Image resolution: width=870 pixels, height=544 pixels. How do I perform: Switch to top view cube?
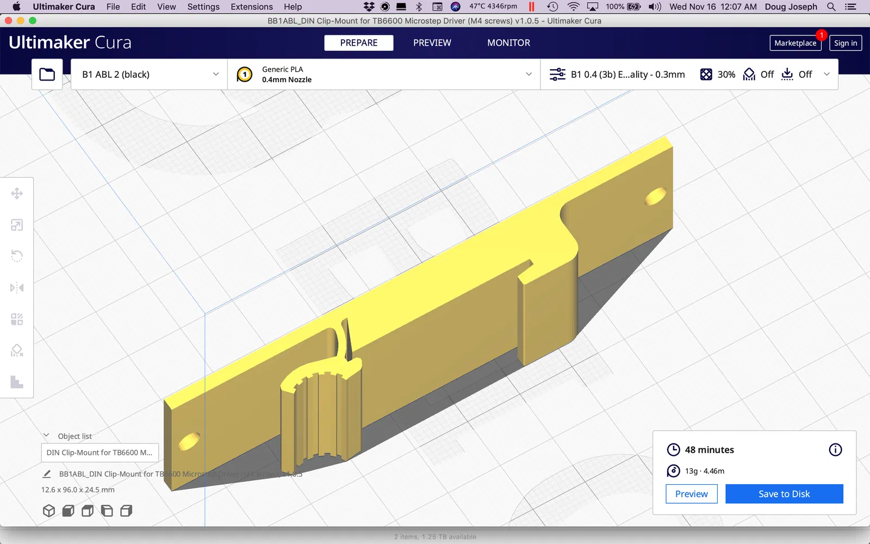point(88,511)
